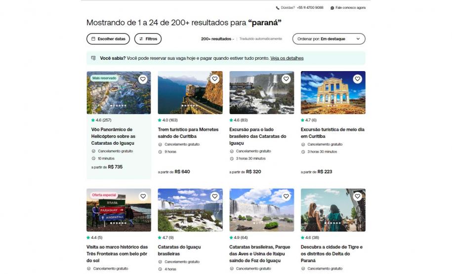Click the heart on Cataratas do Iguaçu brasileiras

[214, 196]
